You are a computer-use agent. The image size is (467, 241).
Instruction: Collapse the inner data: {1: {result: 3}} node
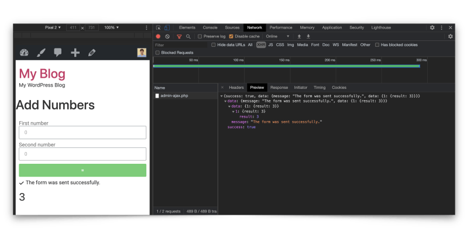[229, 106]
